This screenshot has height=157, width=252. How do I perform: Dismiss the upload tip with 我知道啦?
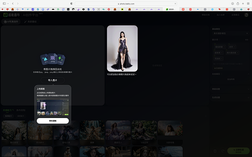pos(53,121)
